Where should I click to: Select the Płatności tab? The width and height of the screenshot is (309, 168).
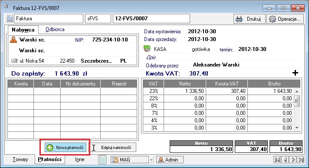(x=49, y=159)
